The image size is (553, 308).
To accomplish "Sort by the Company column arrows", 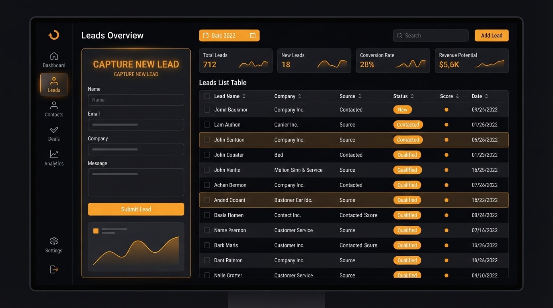I will tap(299, 96).
